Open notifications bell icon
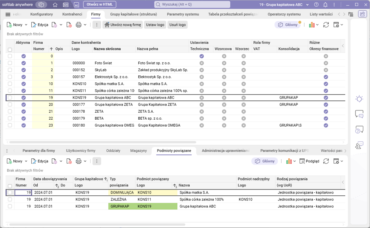Image resolution: width=370 pixels, height=228 pixels. pos(325,5)
